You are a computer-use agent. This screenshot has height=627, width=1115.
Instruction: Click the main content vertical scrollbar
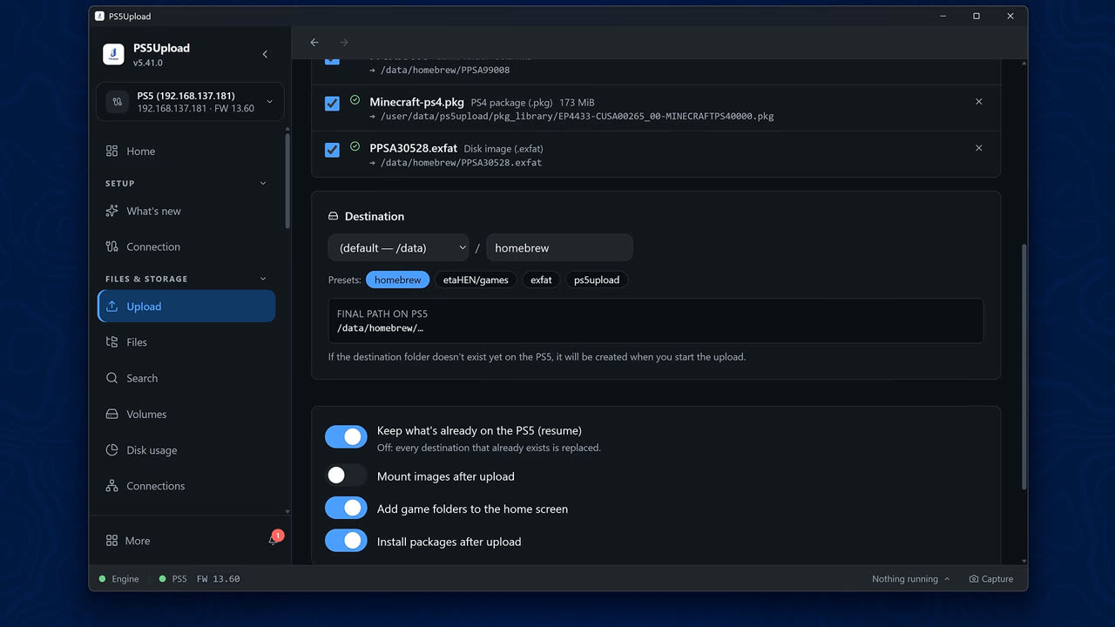pyautogui.click(x=1024, y=366)
